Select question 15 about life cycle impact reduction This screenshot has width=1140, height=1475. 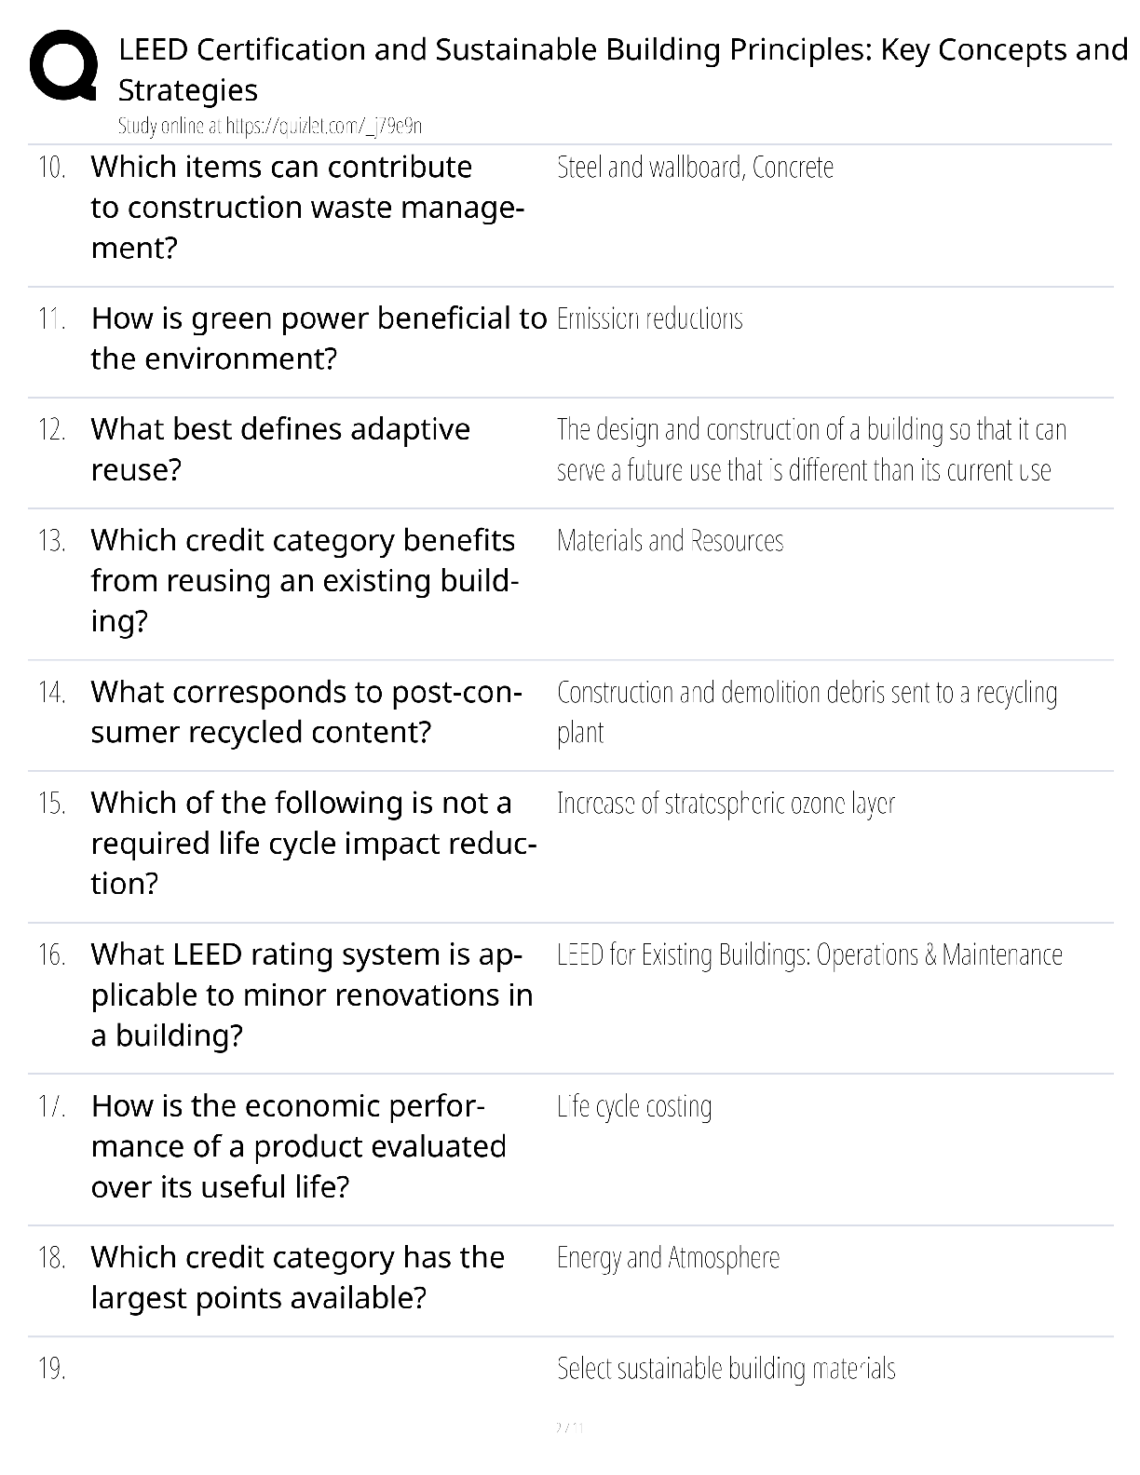click(314, 843)
